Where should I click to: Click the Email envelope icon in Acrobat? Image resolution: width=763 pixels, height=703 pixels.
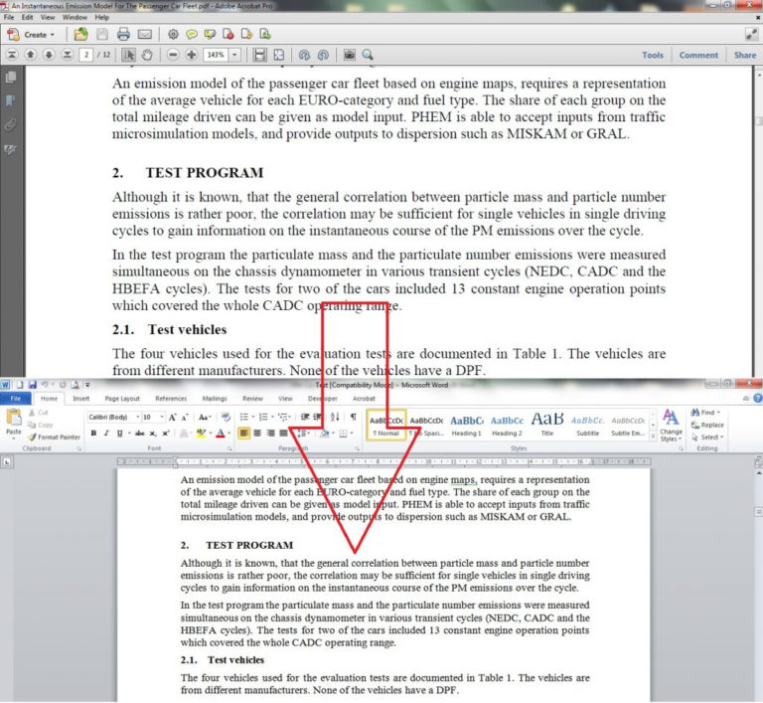pos(144,35)
